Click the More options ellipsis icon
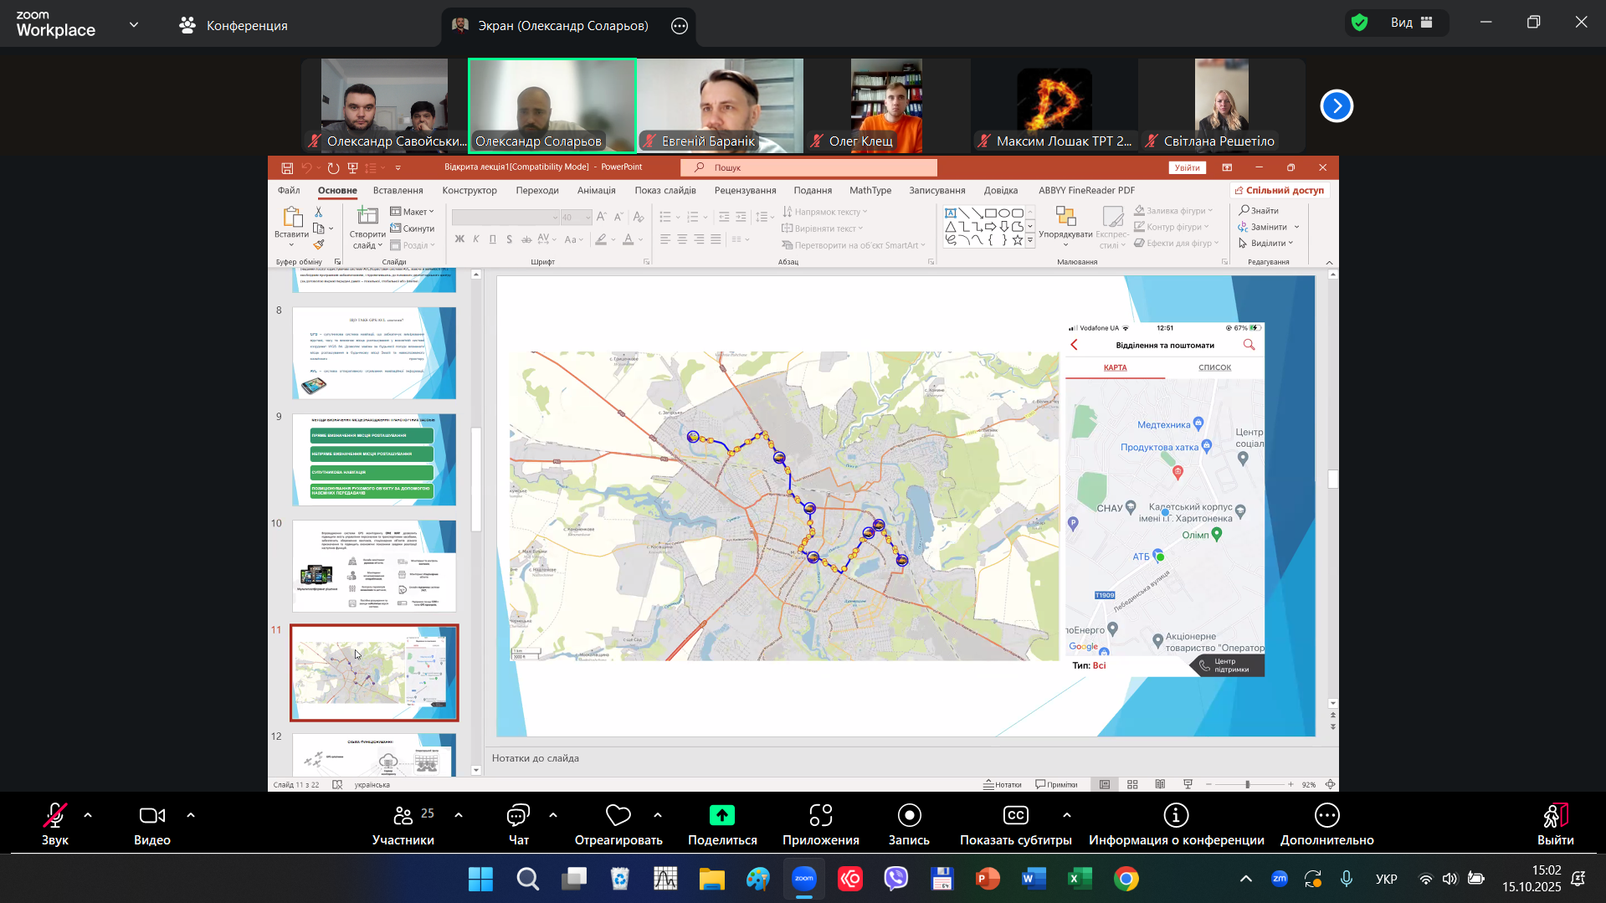The image size is (1606, 903). point(1326,816)
